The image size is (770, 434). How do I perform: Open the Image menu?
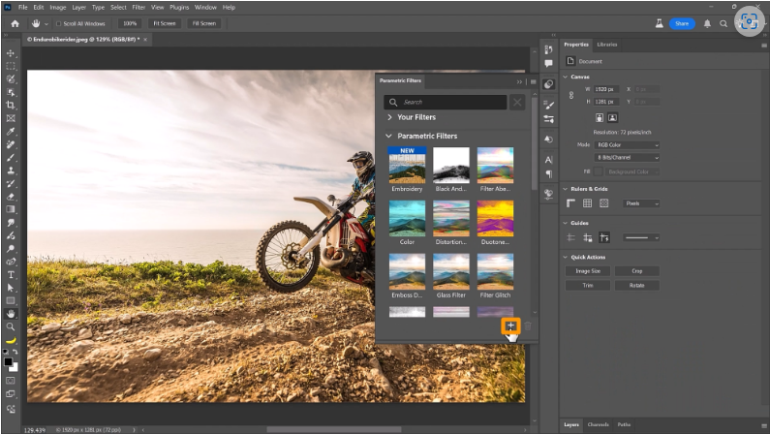(58, 8)
